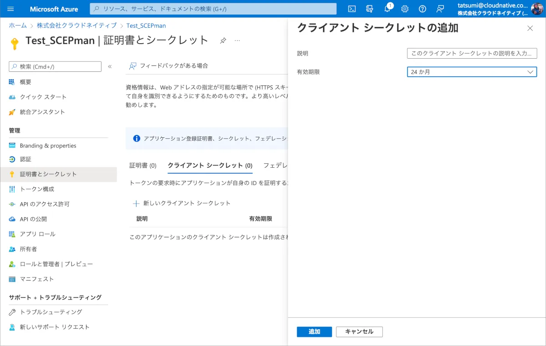Pin Test_SCEPman page with pin icon
The height and width of the screenshot is (346, 546).
[223, 40]
